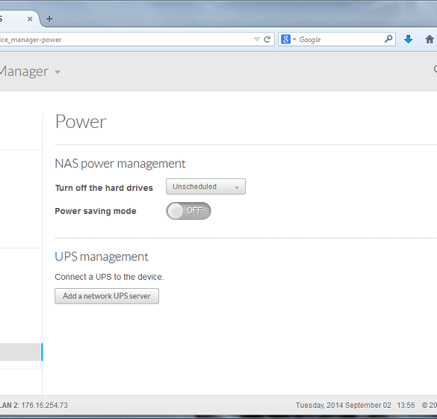Select the highlighted sidebar item
Image resolution: width=437 pixels, height=419 pixels.
(21, 352)
